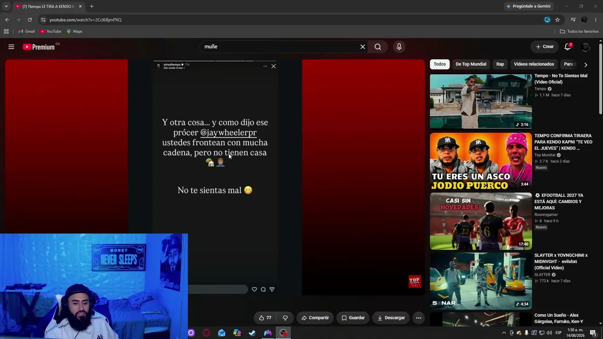Open a new browser tab

coord(91,7)
